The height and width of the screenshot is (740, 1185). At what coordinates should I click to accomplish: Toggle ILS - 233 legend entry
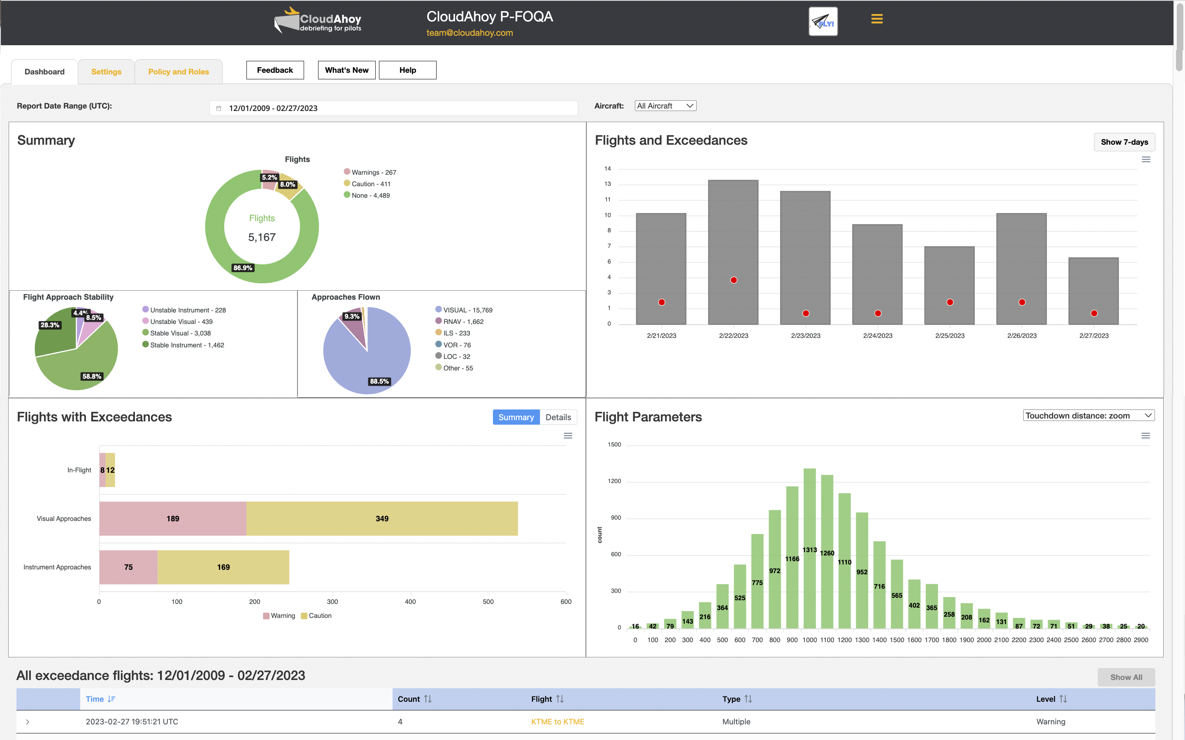(453, 333)
